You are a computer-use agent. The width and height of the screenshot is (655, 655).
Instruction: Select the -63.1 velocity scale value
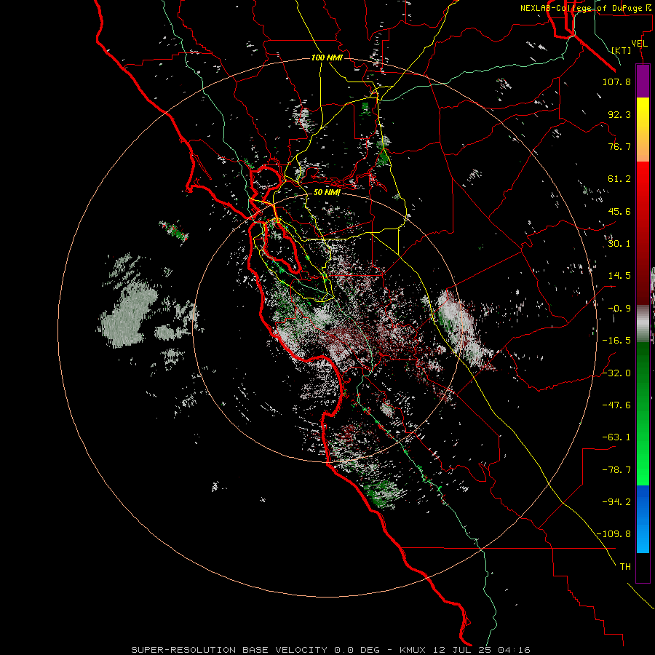(x=616, y=437)
